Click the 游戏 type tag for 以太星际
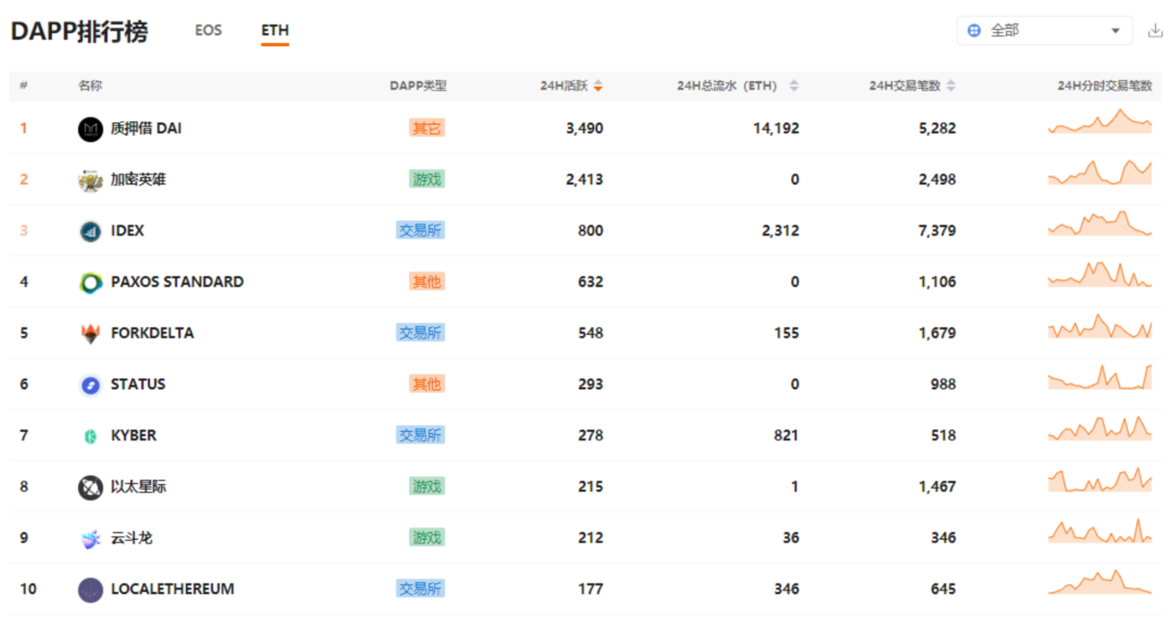The image size is (1173, 637). 427,487
